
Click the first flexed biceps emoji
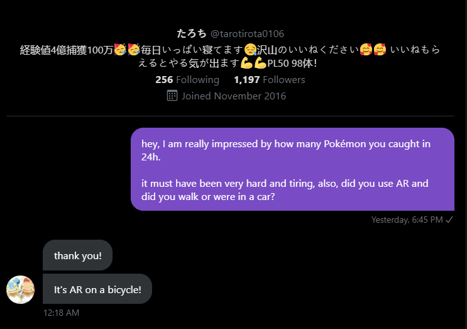246,64
